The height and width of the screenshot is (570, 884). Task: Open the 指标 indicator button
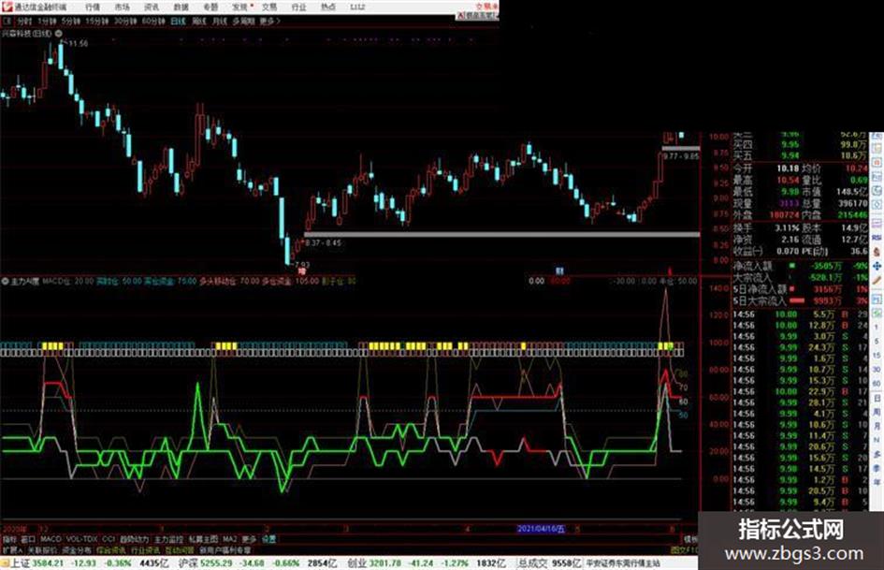tap(9, 539)
